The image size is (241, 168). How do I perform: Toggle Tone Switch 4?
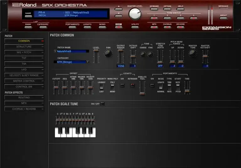(194, 18)
